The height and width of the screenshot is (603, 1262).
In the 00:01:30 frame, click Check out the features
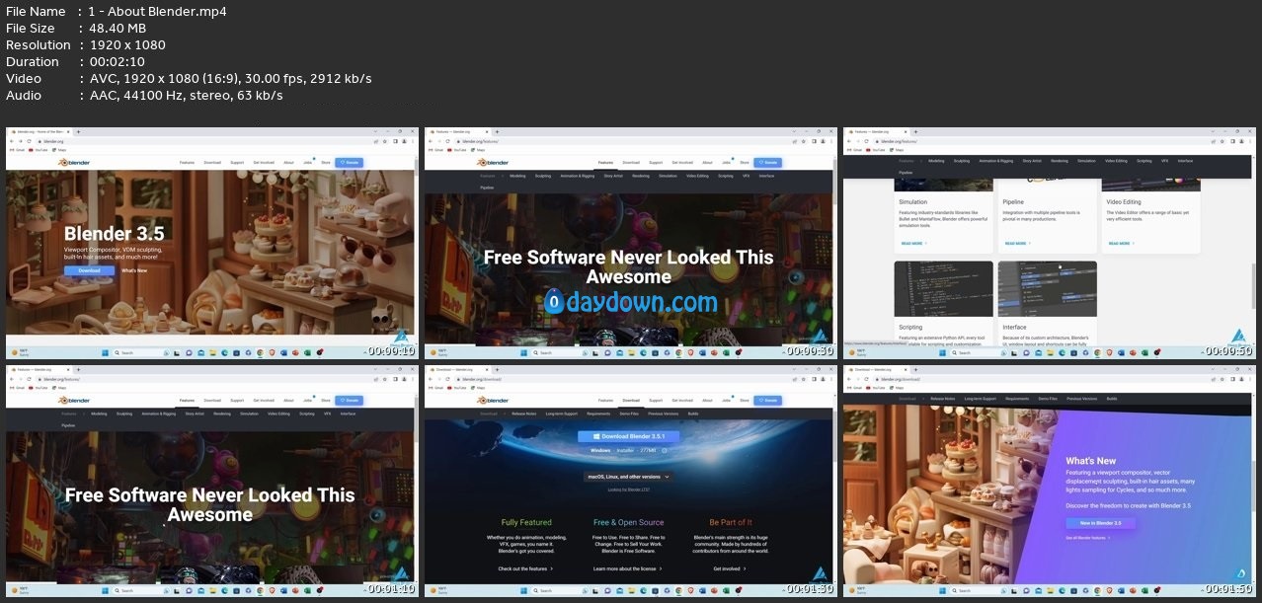[525, 568]
